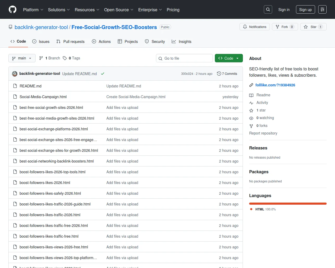This screenshot has width=335, height=268.
Task: Click README.md file icon
Action: coord(15,86)
